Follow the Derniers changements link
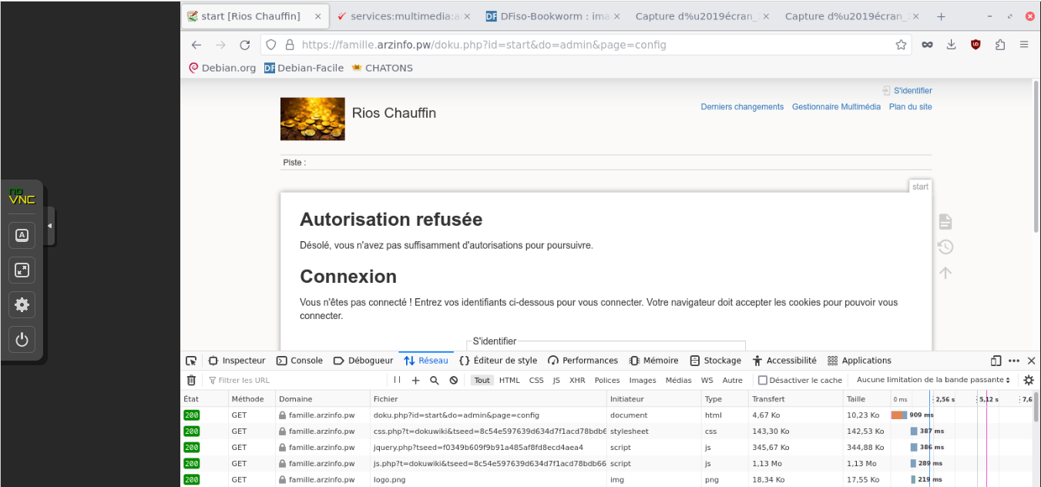1041x487 pixels. (741, 107)
